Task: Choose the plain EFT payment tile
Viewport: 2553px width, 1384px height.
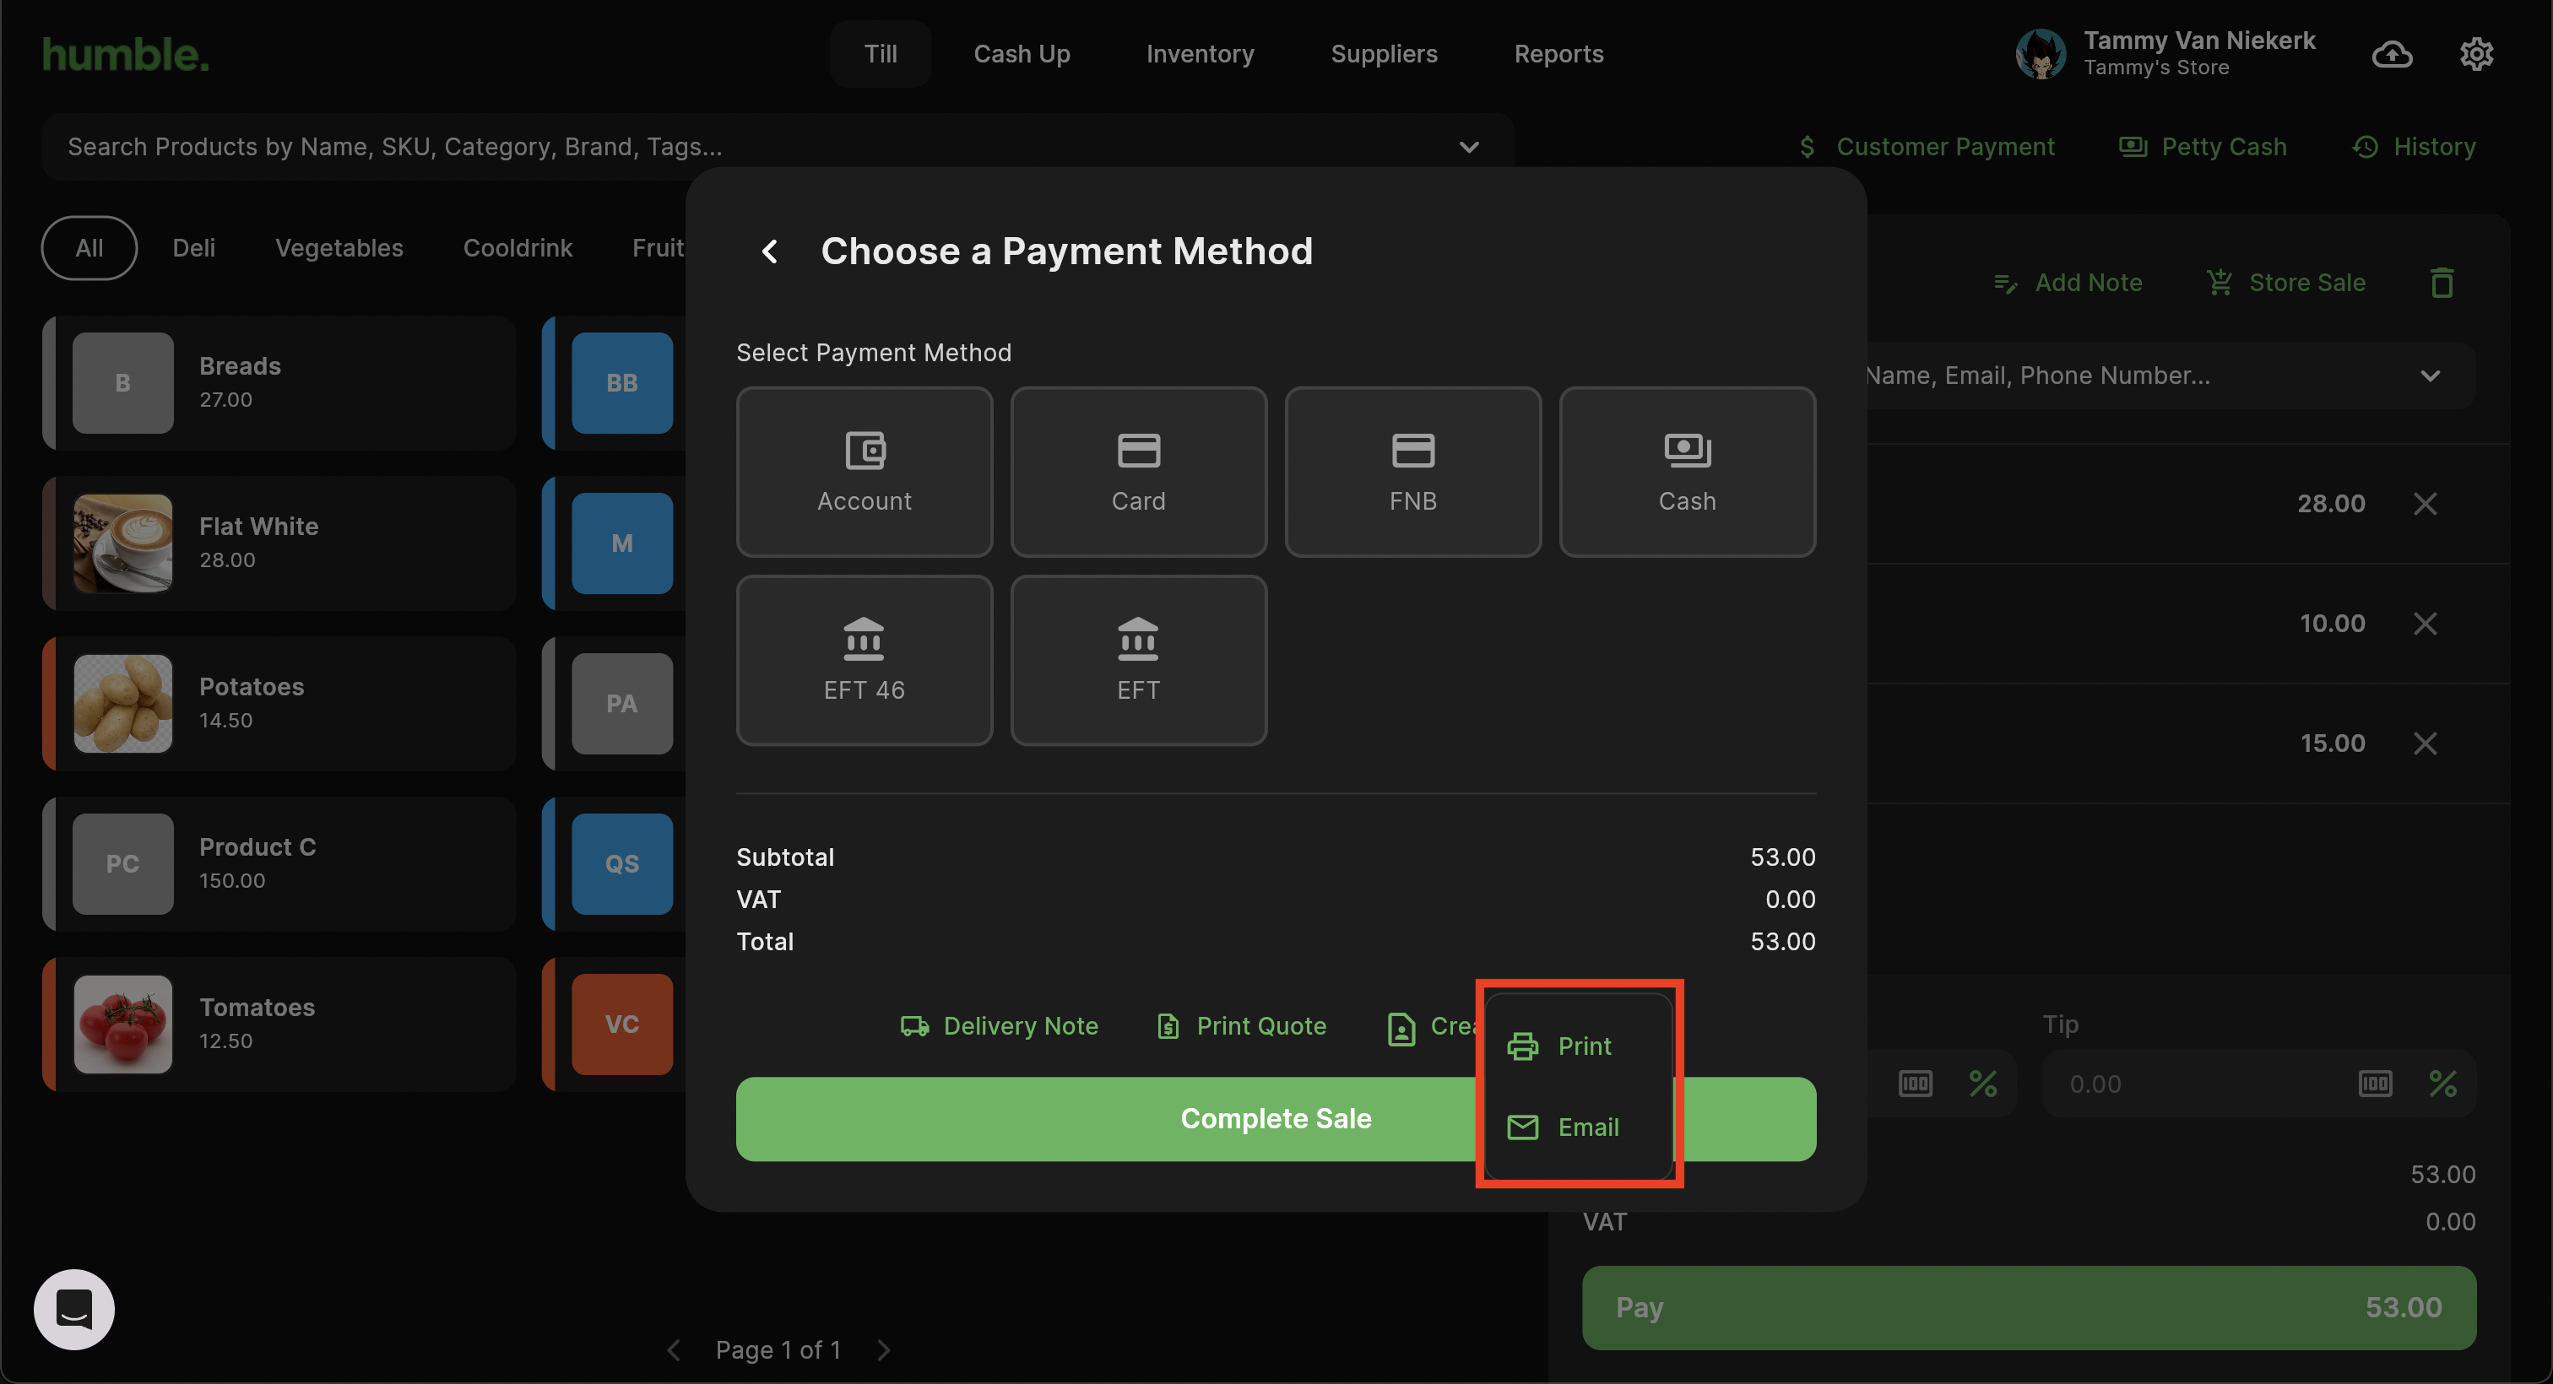Action: point(1139,660)
